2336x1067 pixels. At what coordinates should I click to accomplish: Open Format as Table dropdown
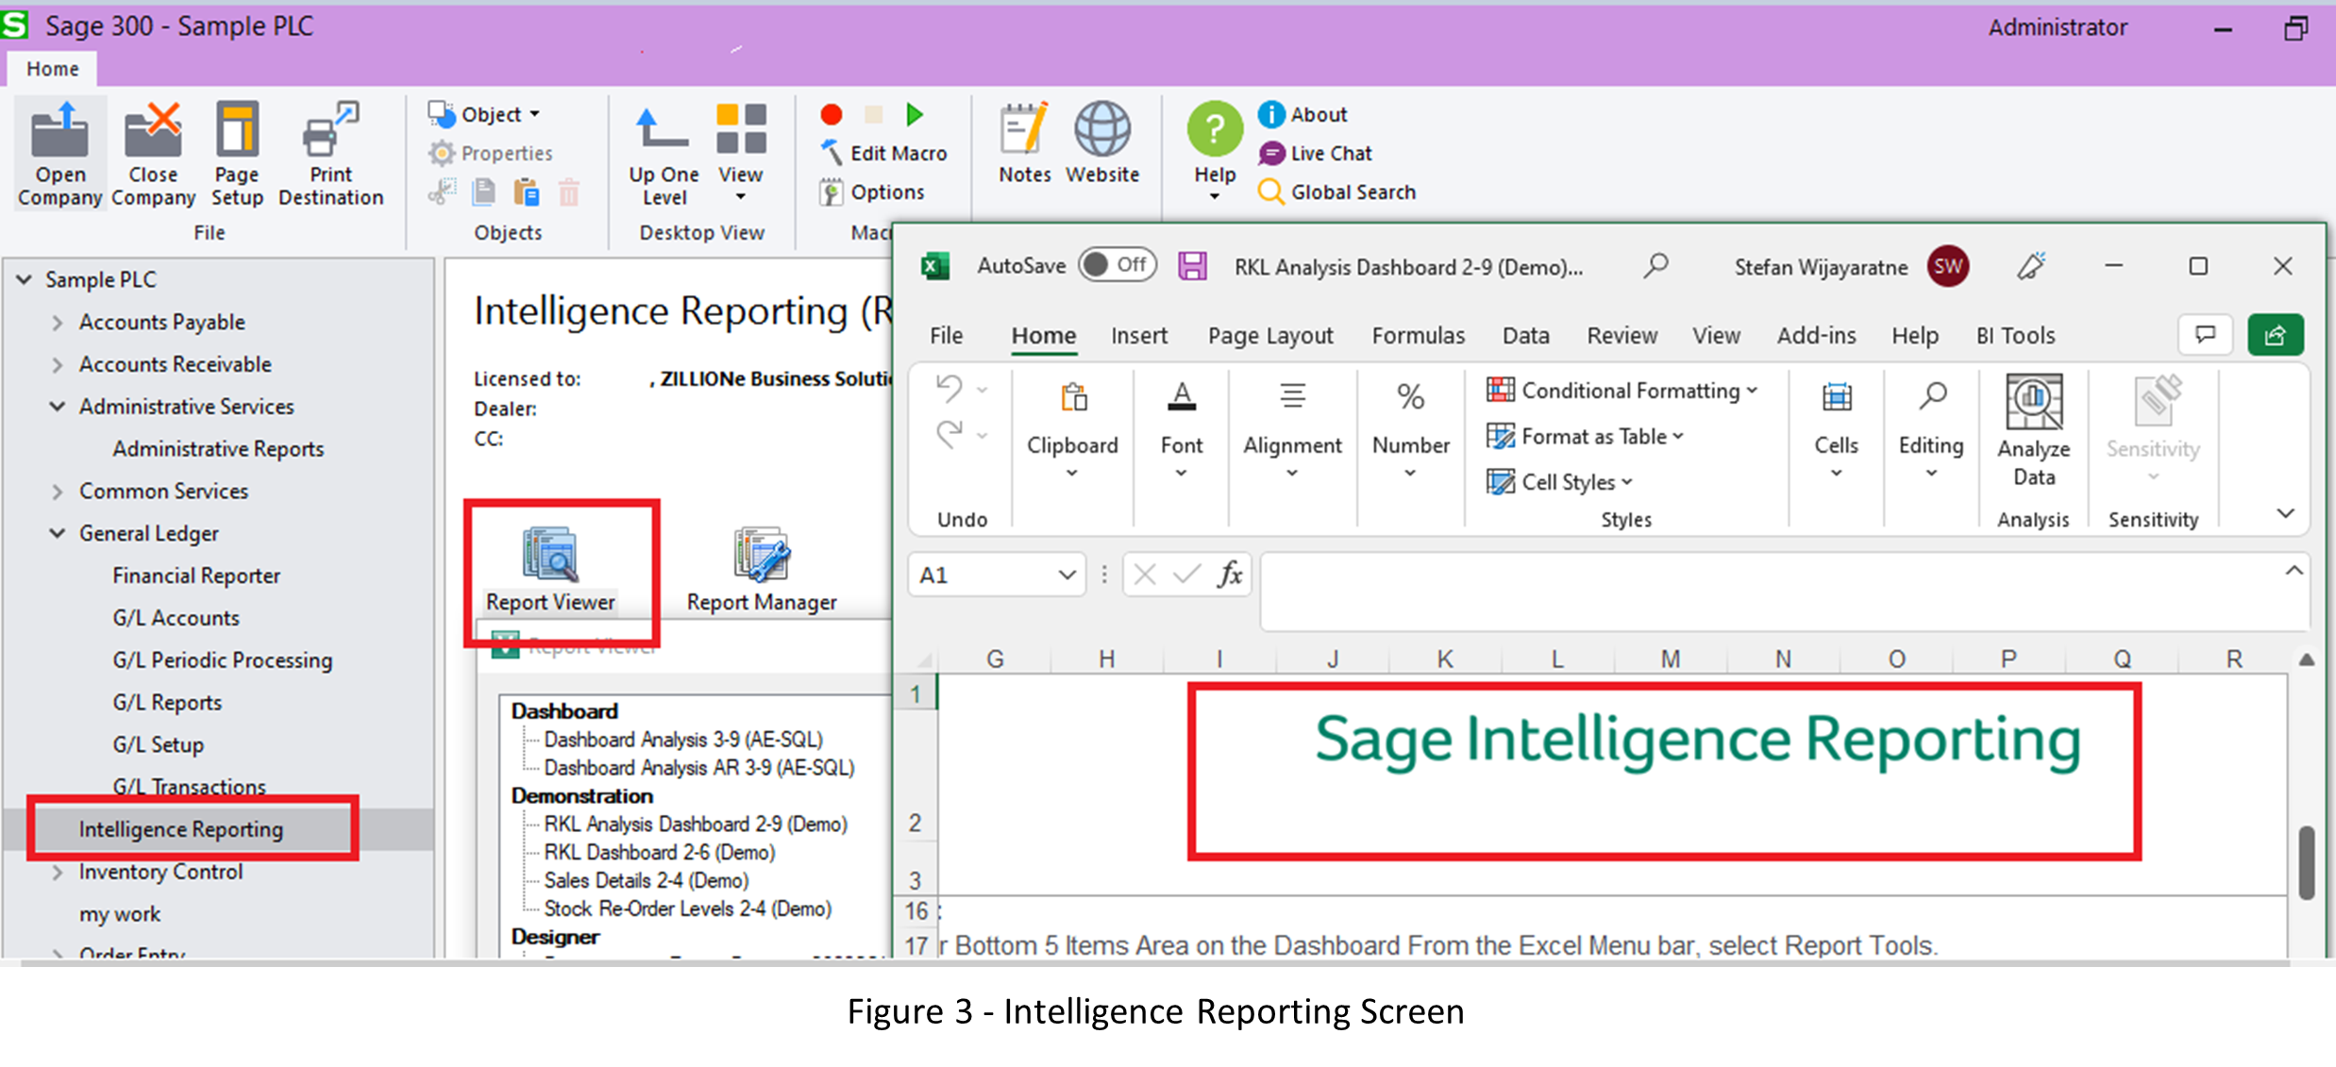[x=1585, y=436]
